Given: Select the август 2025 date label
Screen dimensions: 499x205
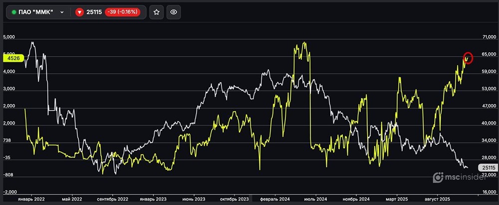Looking at the screenshot, I should [x=437, y=200].
